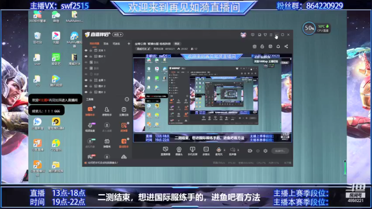Viewport: 372px width, 209px height.
Task: Open the triangle tool at bottom of toolbox
Action: tap(124, 157)
